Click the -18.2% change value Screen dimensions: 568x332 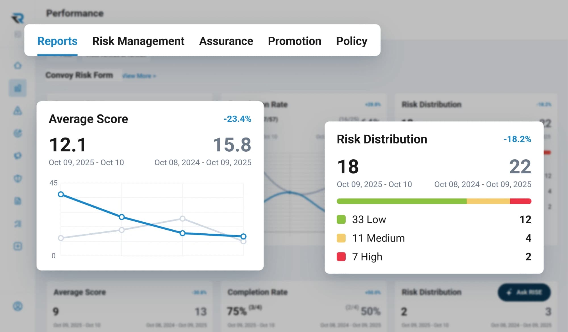point(517,139)
